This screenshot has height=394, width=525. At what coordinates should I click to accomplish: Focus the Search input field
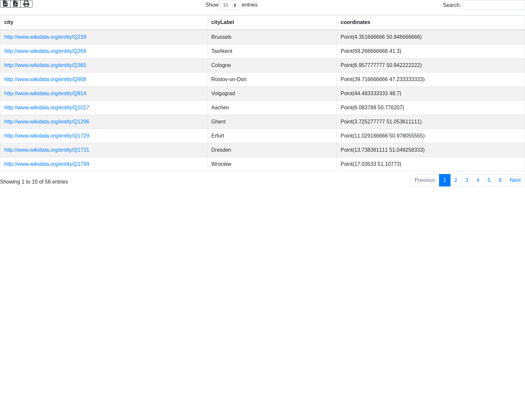[x=494, y=5]
